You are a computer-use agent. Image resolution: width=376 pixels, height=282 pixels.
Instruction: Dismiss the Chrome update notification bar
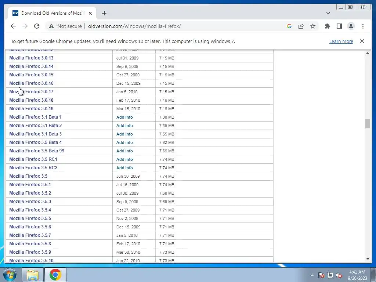[x=362, y=41]
